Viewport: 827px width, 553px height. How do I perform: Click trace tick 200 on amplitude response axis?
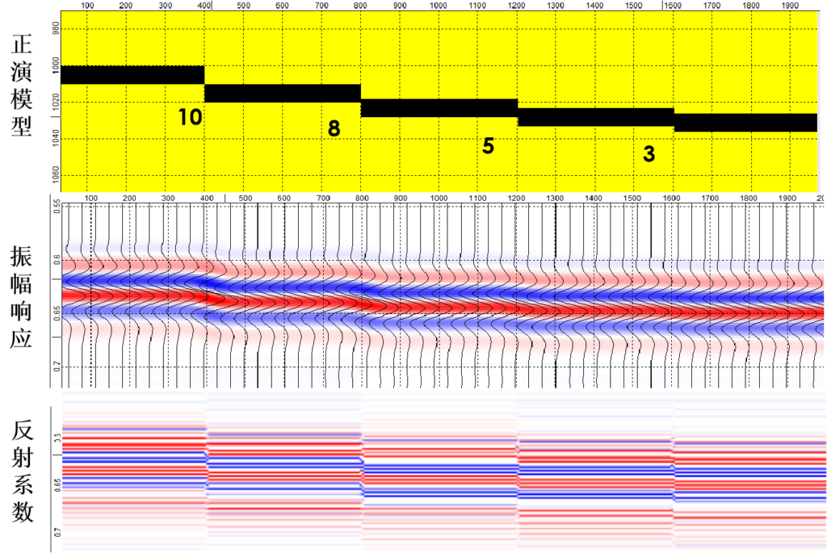129,199
